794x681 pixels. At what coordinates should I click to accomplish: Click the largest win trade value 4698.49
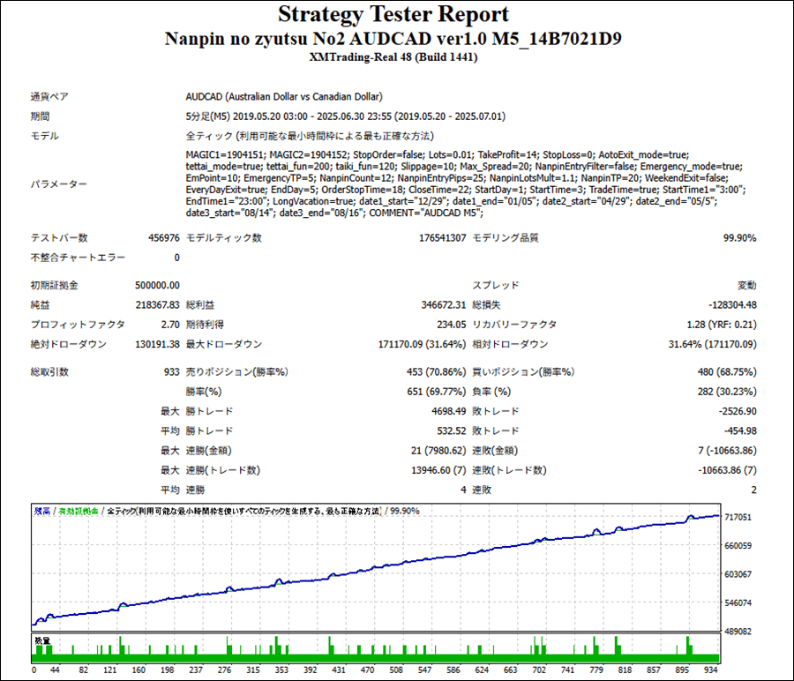449,412
